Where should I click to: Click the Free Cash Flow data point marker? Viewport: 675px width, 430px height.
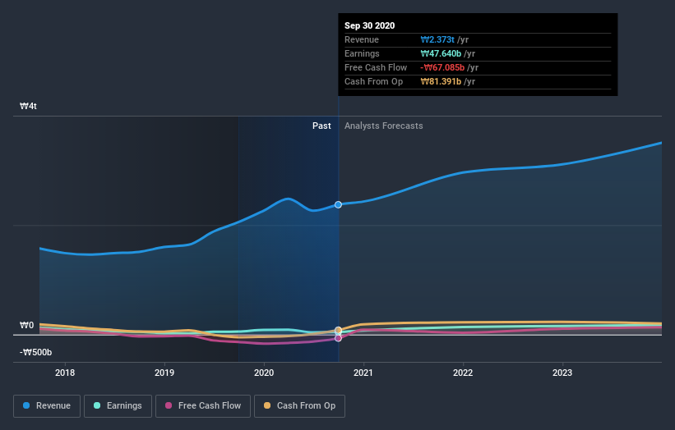tap(339, 338)
